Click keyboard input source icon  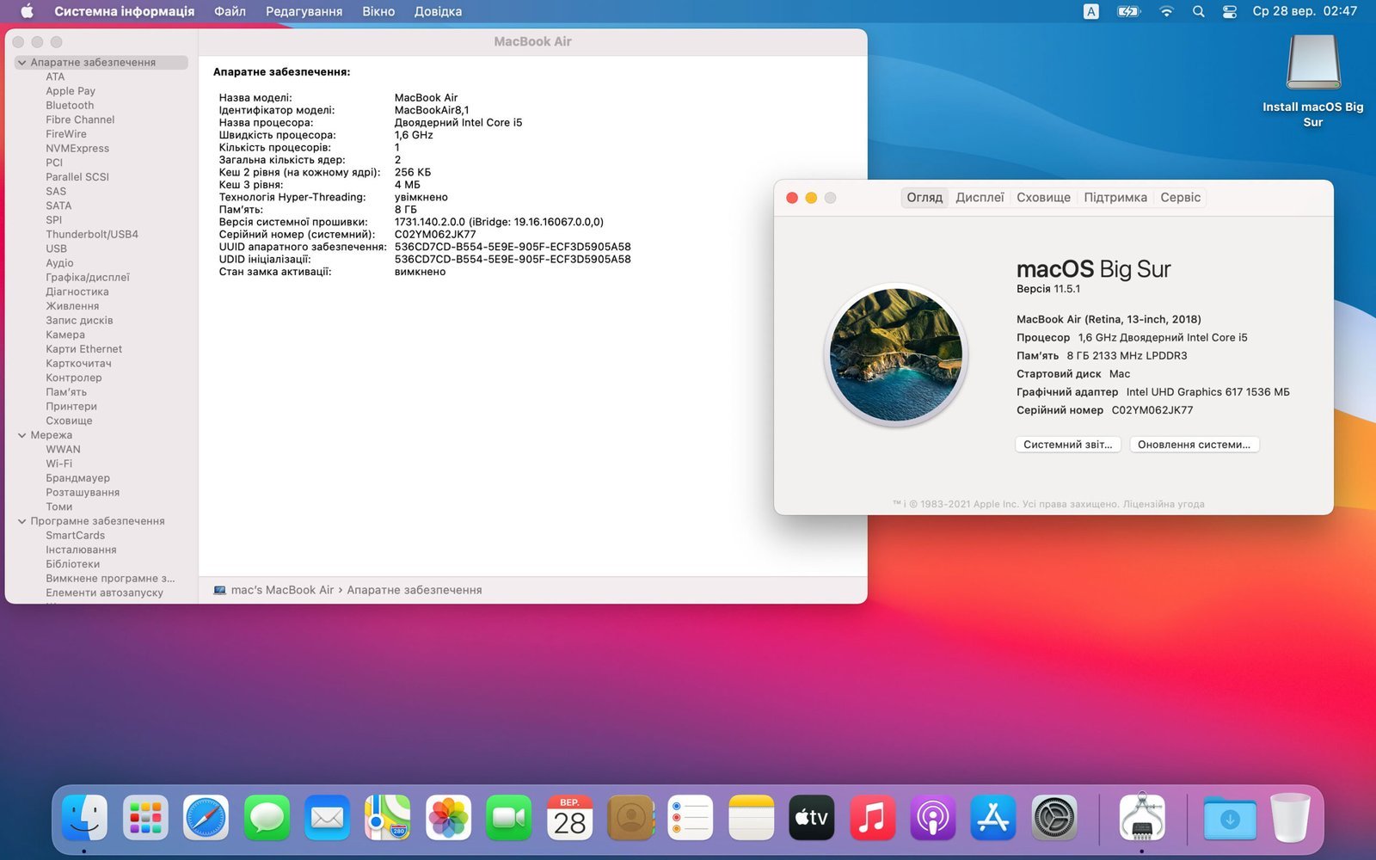tap(1090, 11)
